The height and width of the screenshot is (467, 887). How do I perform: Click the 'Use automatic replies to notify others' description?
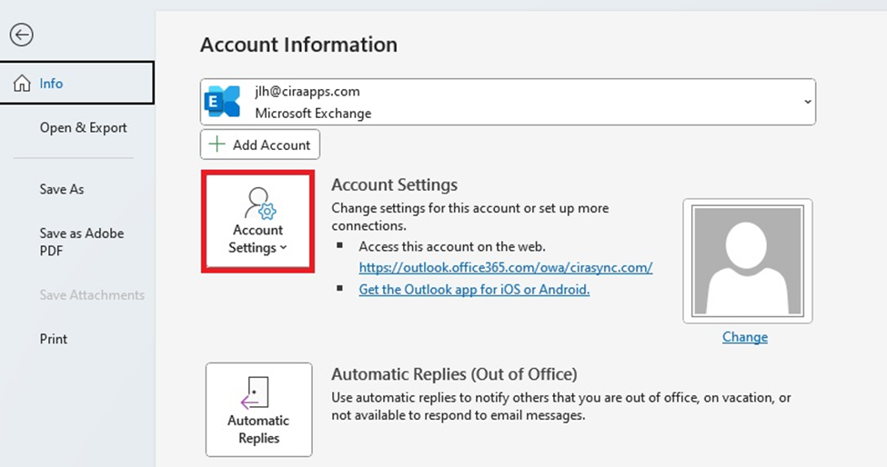click(561, 406)
